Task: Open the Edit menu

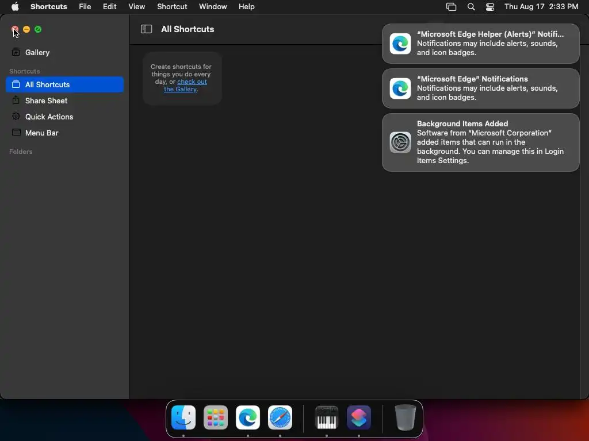Action: 110,6
